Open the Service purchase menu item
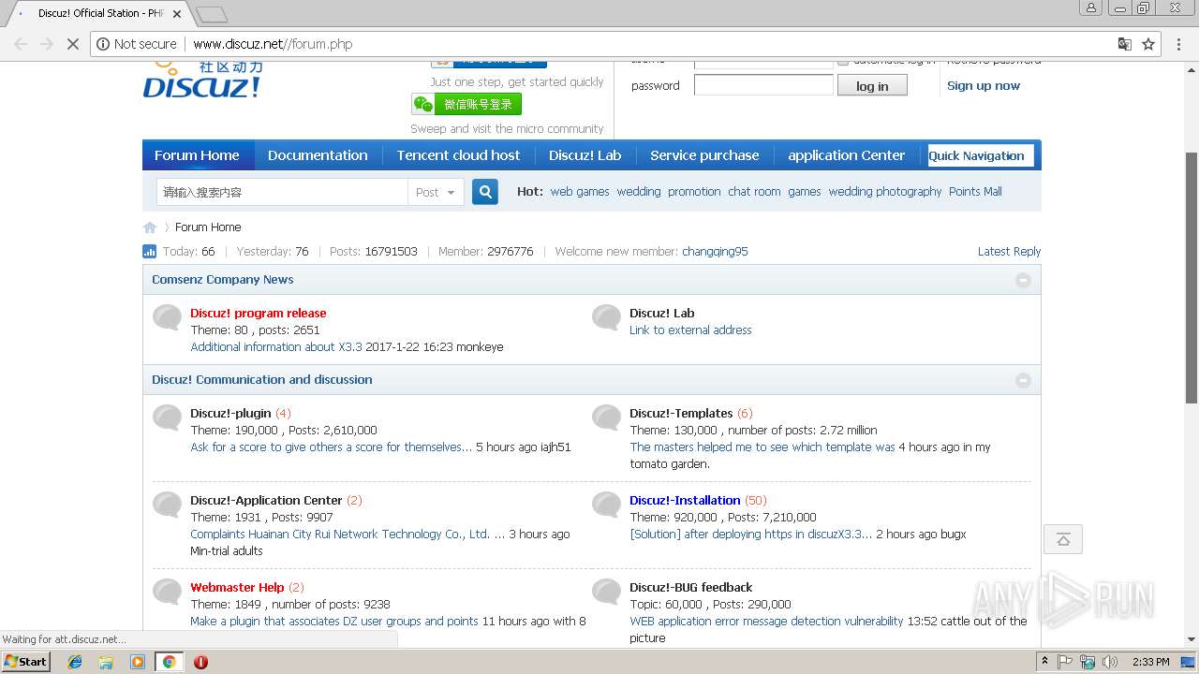Screen dimensions: 1199x674 tap(704, 155)
